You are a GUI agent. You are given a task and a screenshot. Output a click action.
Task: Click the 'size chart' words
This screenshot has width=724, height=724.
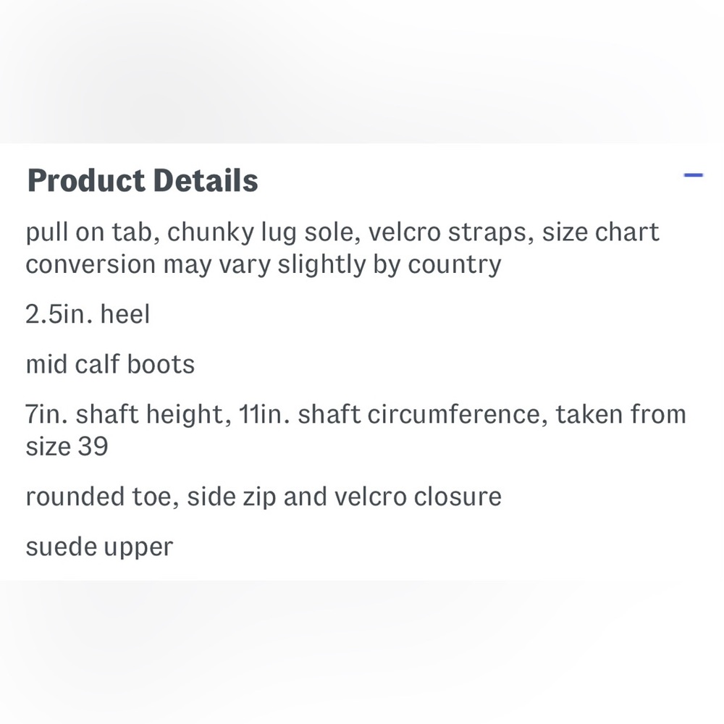(600, 232)
